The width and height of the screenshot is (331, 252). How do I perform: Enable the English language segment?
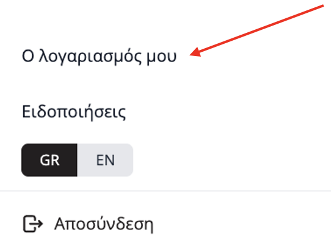tap(105, 160)
